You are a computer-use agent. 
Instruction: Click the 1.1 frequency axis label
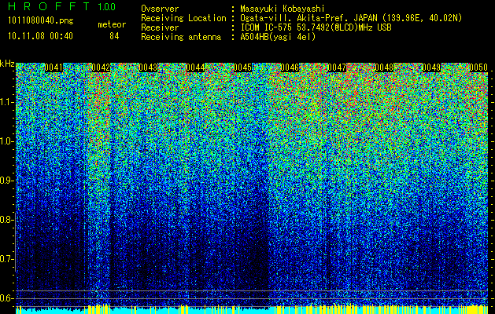click(x=6, y=102)
